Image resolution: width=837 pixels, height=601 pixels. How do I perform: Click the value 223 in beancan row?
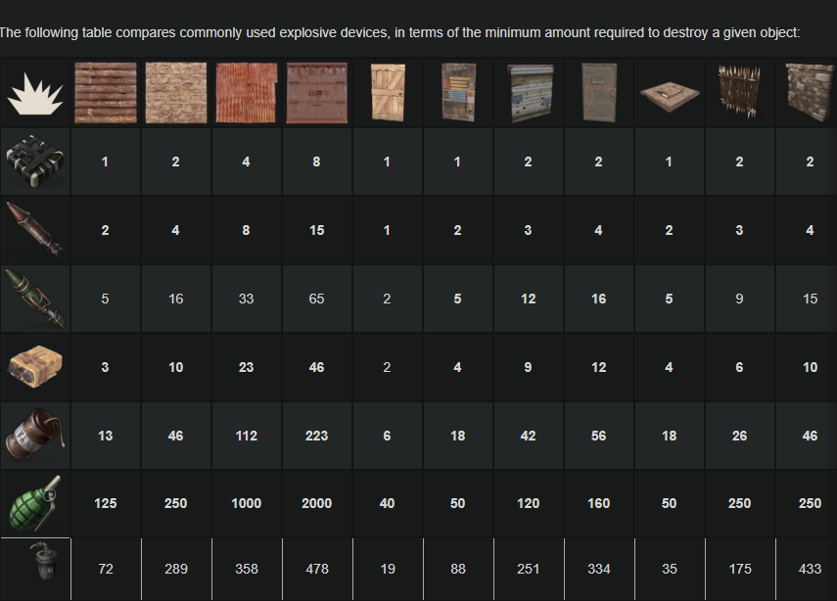[316, 436]
